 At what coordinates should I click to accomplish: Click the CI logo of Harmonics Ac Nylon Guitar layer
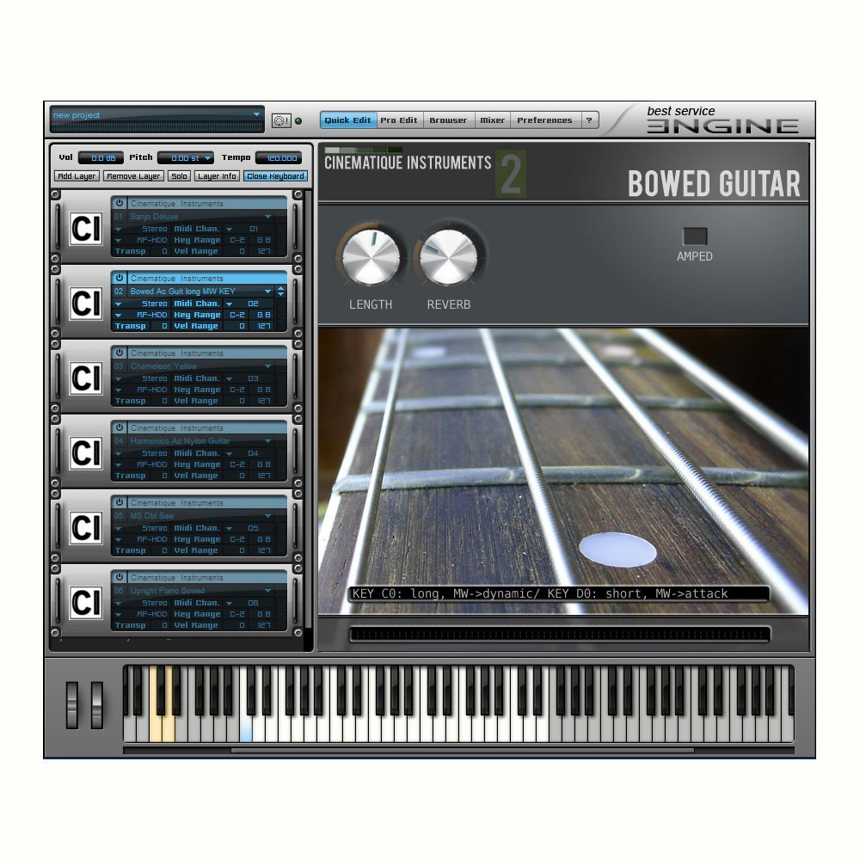tap(86, 453)
